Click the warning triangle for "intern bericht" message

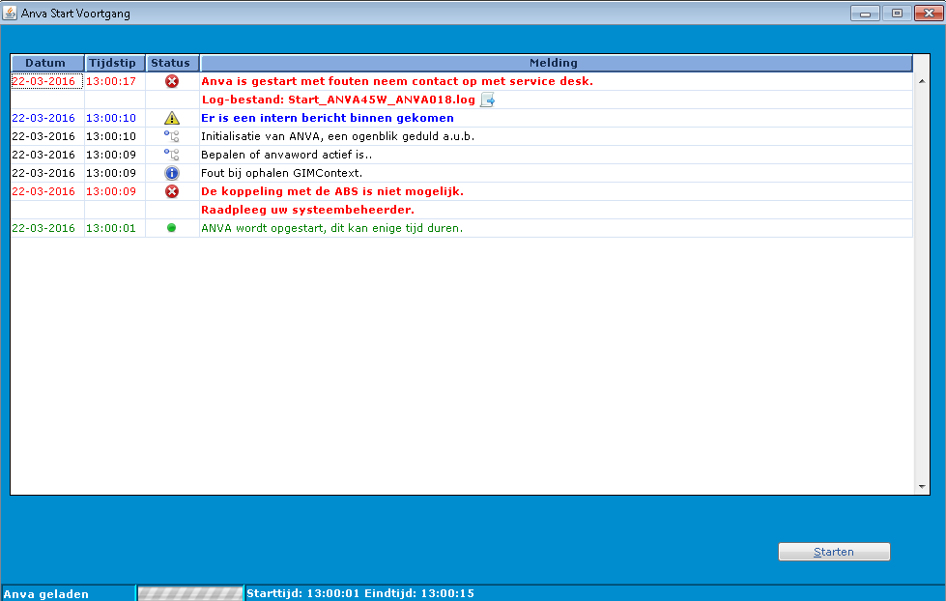(171, 118)
